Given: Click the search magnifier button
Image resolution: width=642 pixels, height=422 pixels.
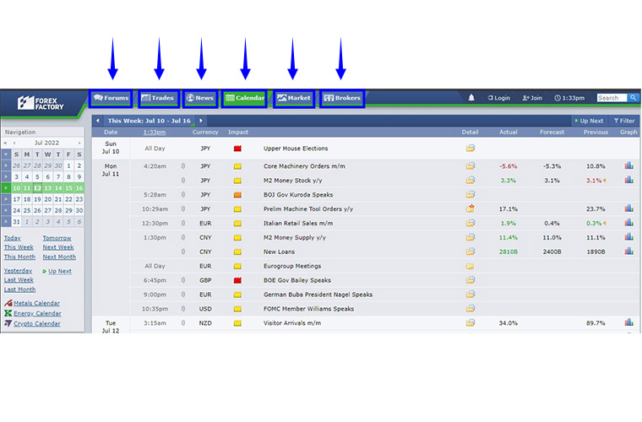Looking at the screenshot, I should (633, 98).
